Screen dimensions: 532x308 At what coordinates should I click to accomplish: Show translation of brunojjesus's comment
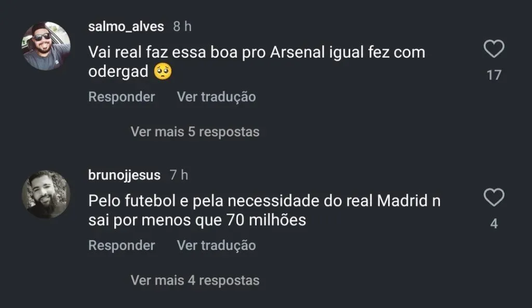[x=216, y=245]
